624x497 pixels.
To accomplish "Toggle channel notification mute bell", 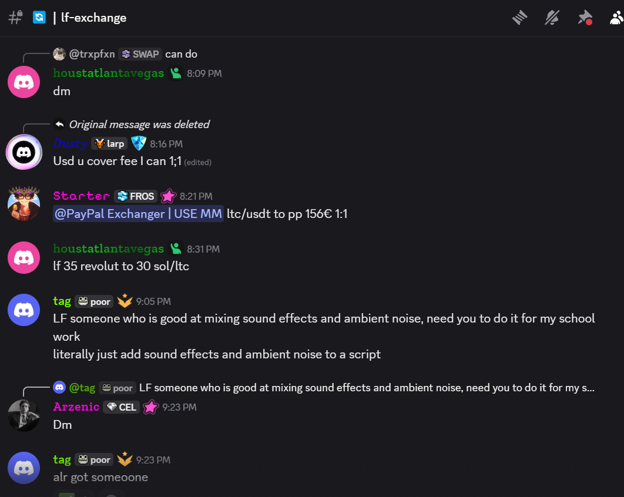I will (x=552, y=18).
